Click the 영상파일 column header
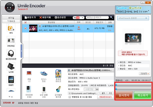 51,22
